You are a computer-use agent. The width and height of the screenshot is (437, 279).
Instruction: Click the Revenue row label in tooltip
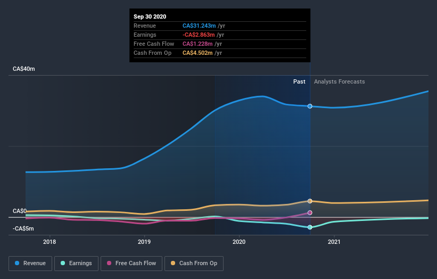click(145, 26)
